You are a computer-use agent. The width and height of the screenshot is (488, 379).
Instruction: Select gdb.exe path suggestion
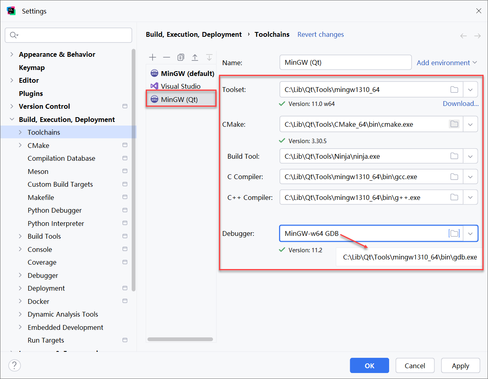tap(410, 257)
